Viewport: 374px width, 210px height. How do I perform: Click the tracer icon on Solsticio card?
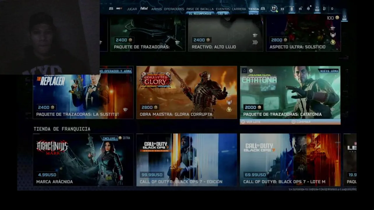pyautogui.click(x=333, y=28)
